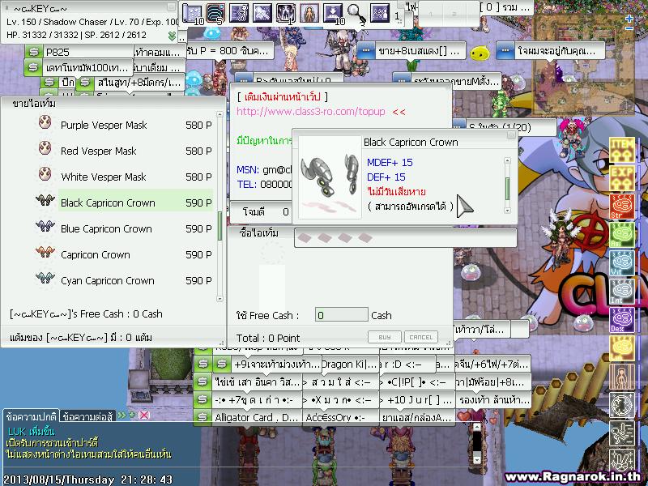Open the ขาย+8เบสแดง chat room
This screenshot has height=486, width=648.
(x=411, y=51)
